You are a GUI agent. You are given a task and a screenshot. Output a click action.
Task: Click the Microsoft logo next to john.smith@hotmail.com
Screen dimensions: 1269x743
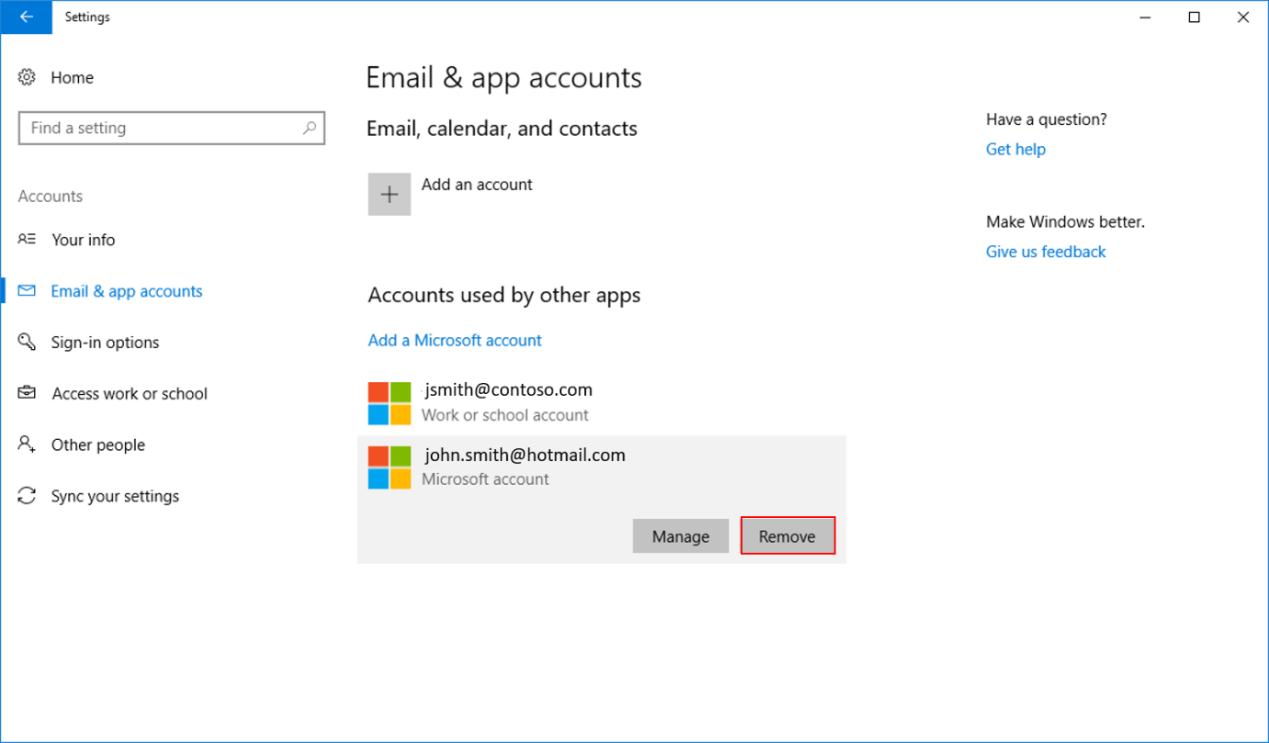390,467
